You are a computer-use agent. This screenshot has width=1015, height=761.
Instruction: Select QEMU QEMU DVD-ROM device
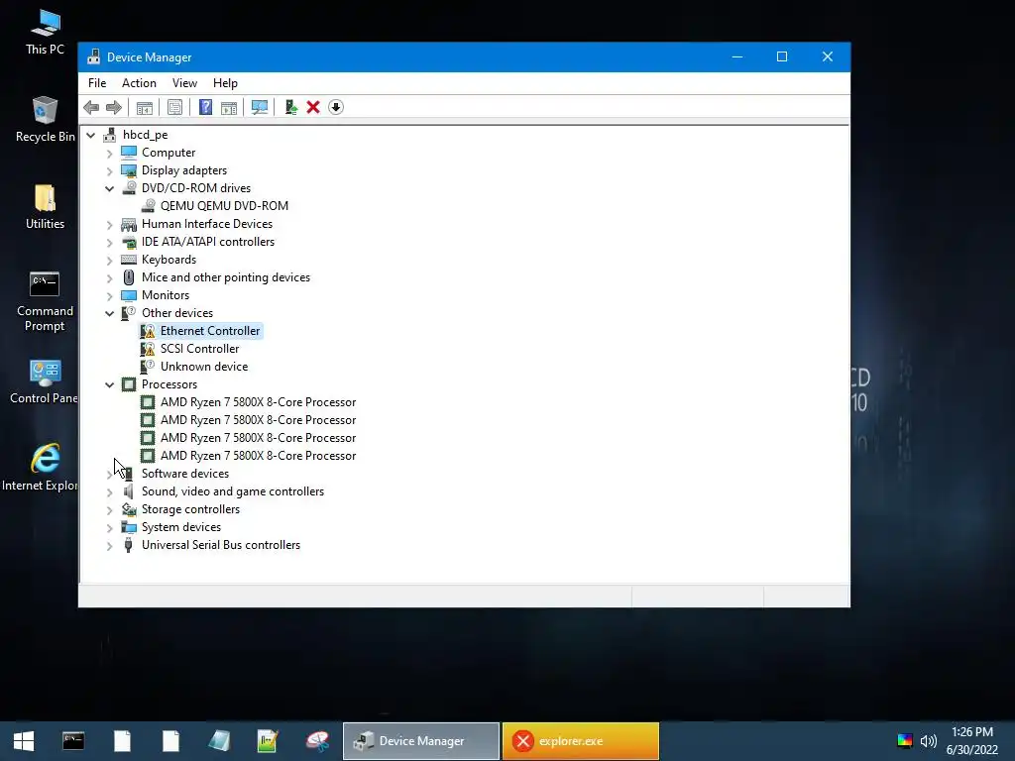[x=224, y=206]
